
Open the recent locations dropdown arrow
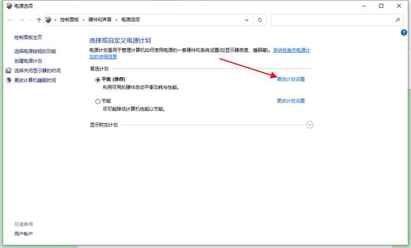point(31,20)
